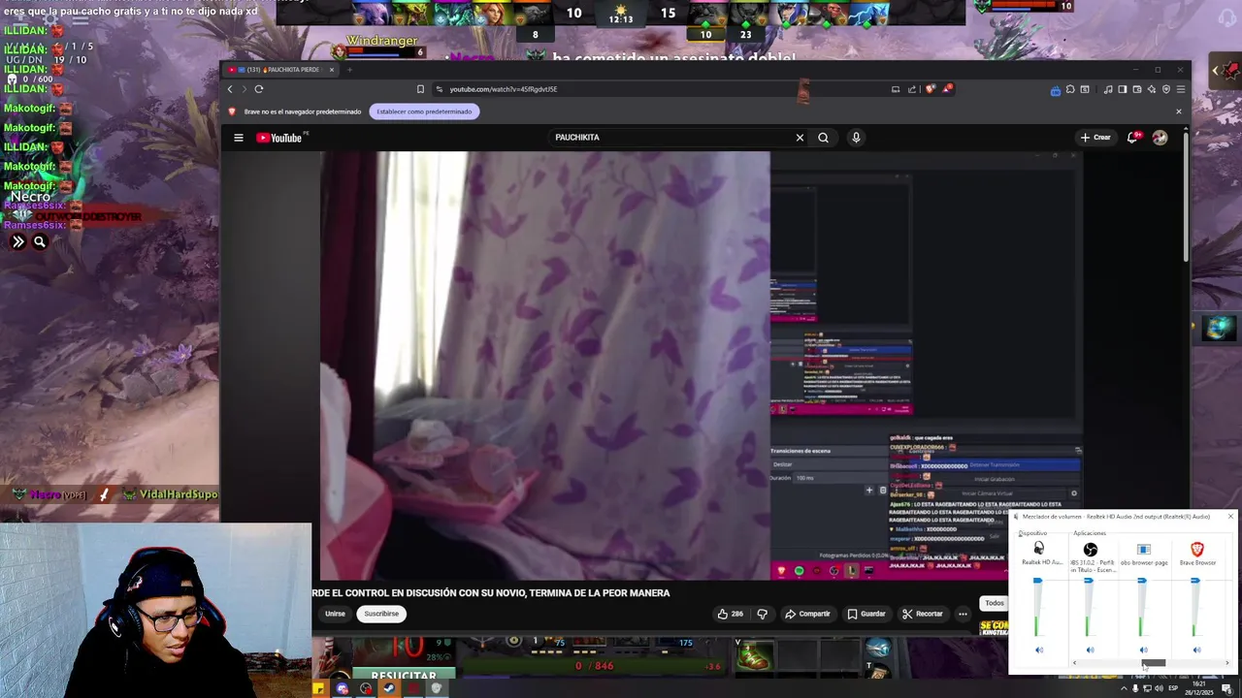Mute OBS 31.0.2 in volume mixer
Image resolution: width=1242 pixels, height=698 pixels.
(1091, 650)
